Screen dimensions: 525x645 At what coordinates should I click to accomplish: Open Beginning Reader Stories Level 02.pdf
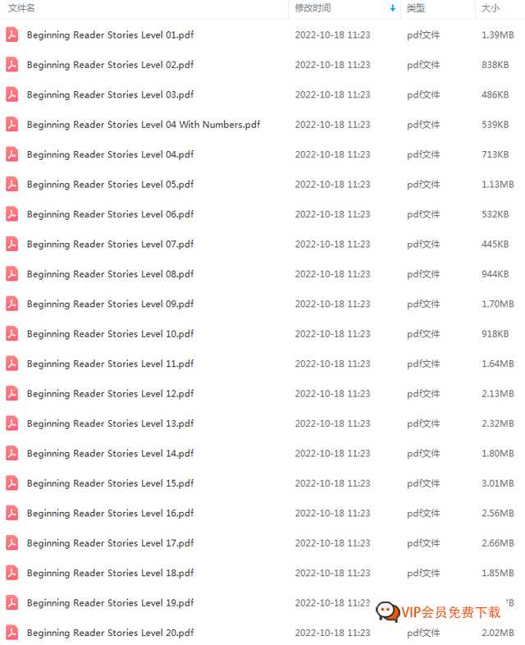coord(110,65)
